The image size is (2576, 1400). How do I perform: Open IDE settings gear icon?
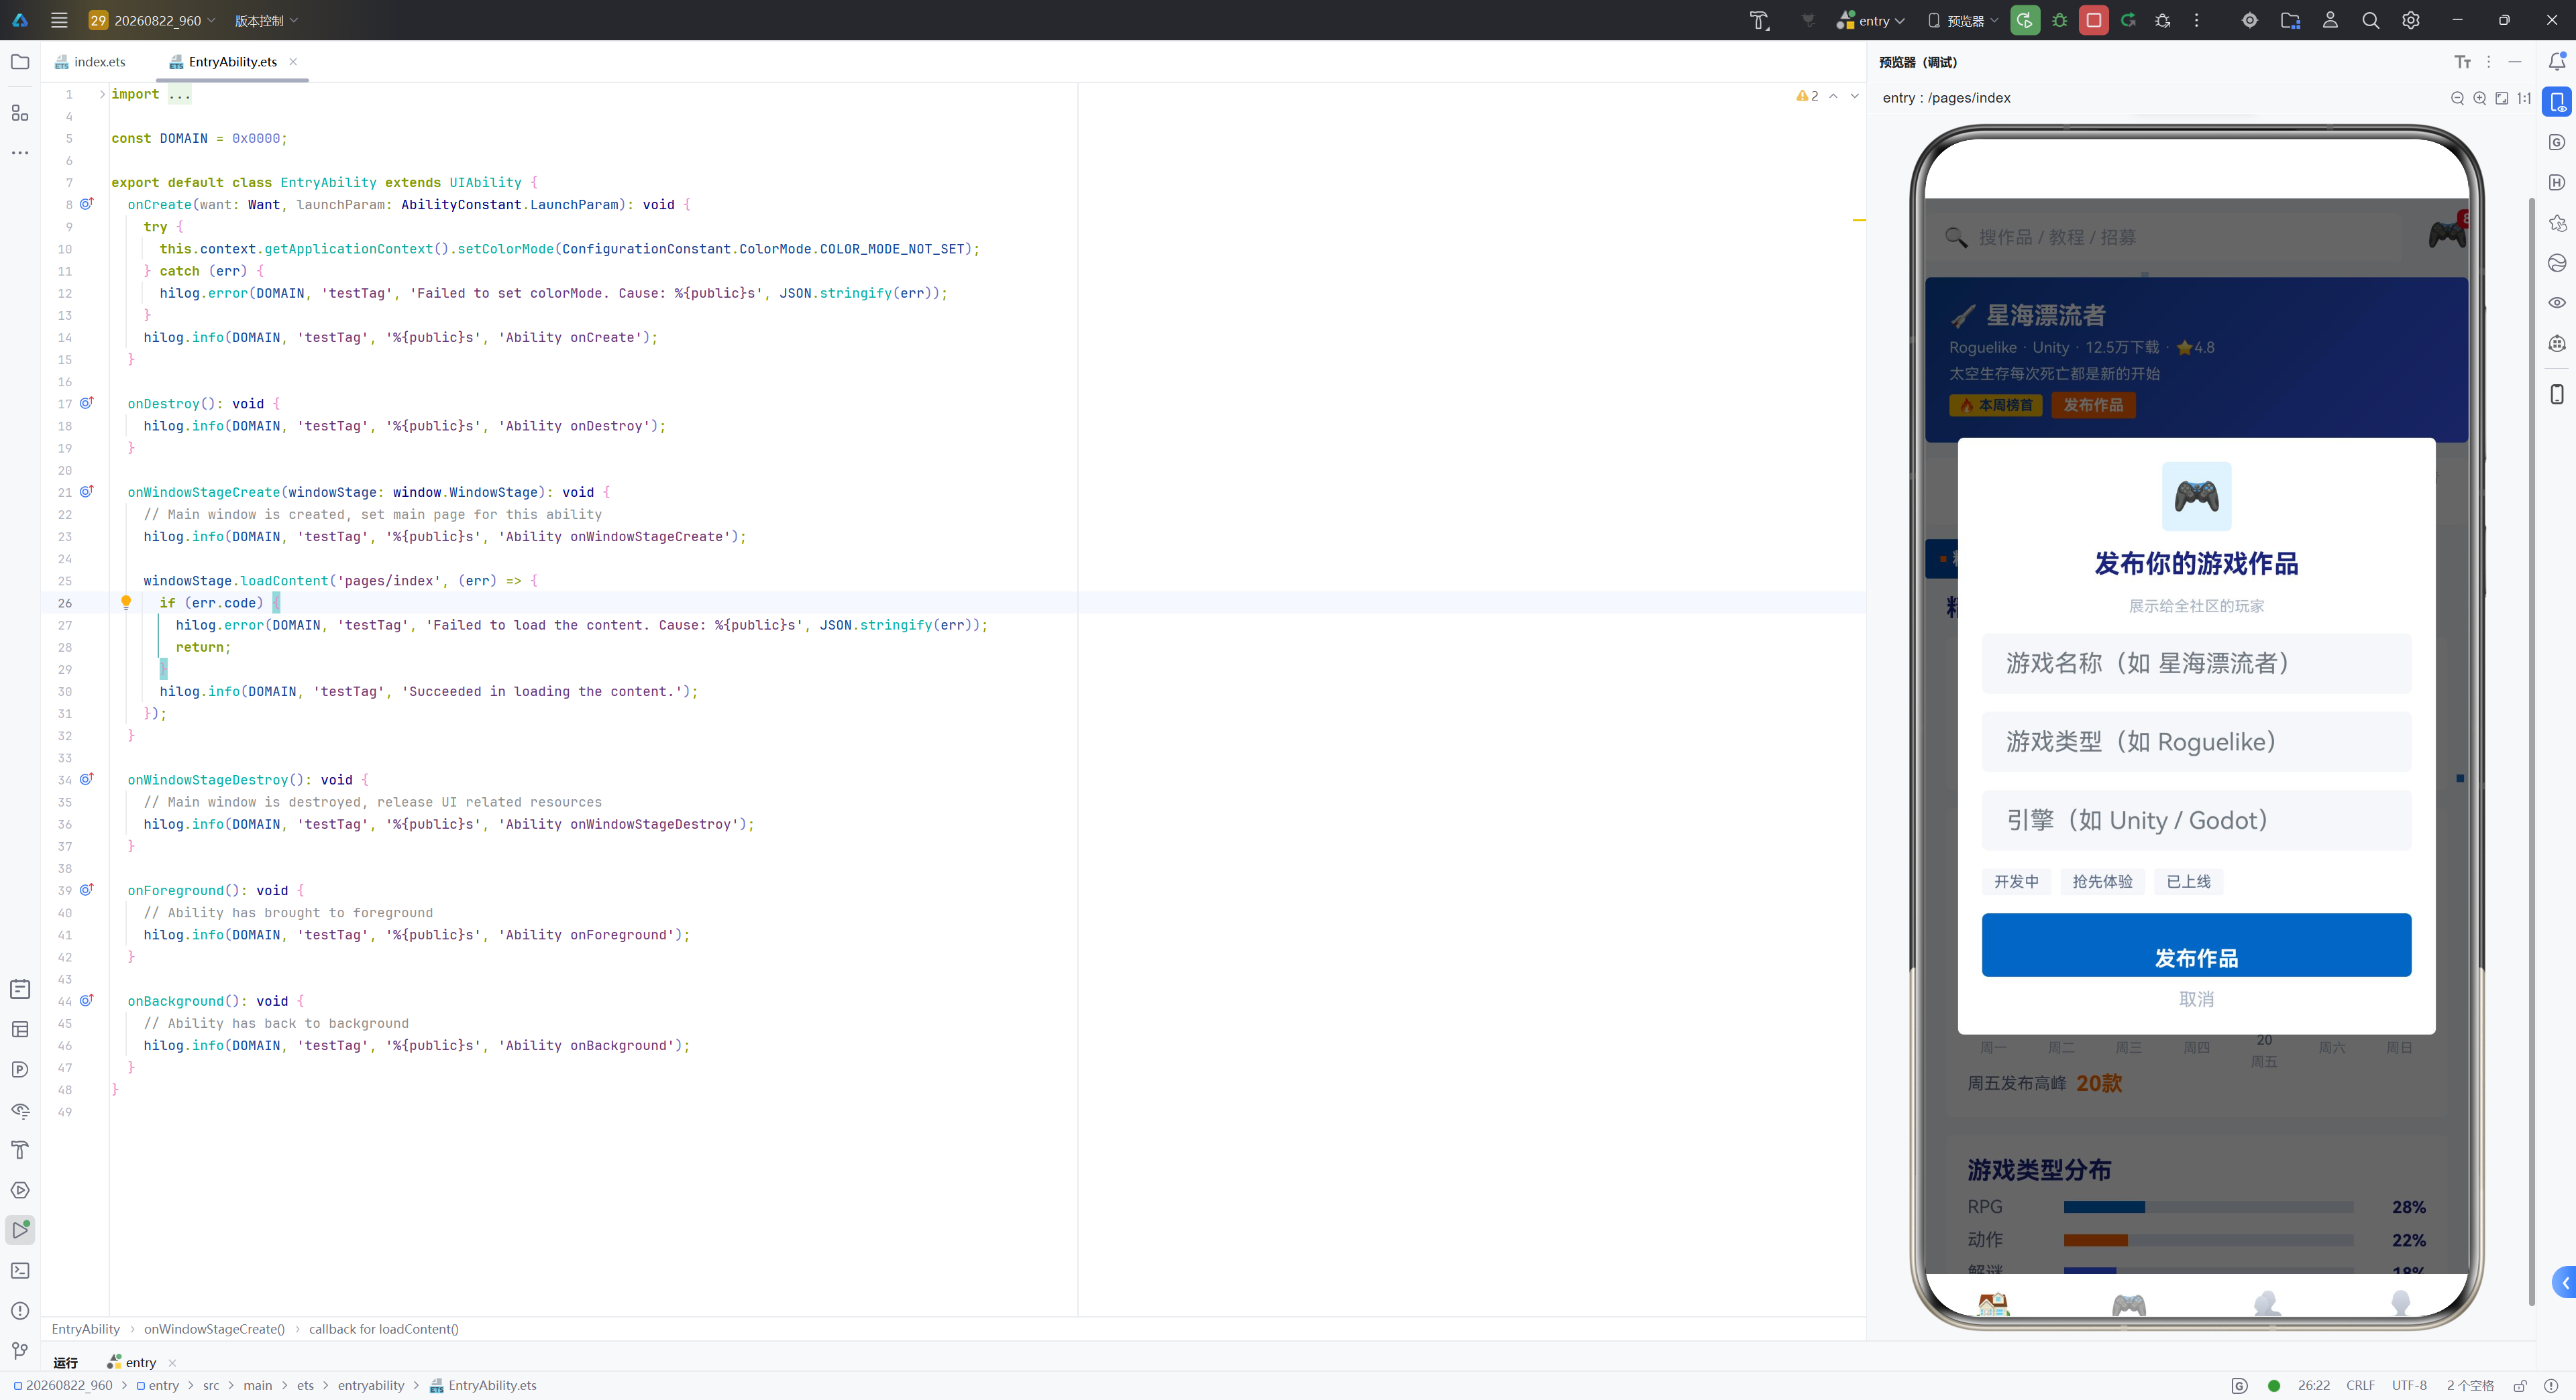coord(2410,20)
